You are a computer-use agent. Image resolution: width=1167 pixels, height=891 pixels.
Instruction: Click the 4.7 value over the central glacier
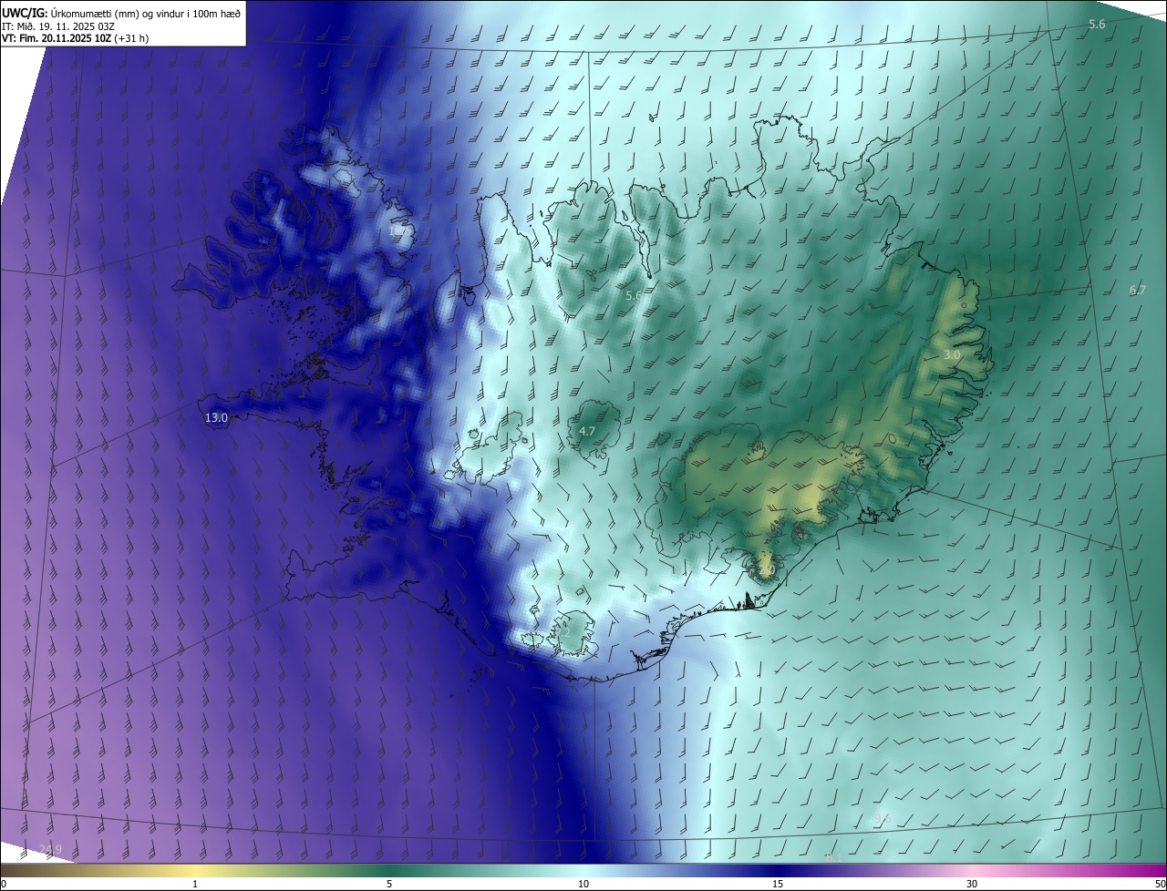pos(587,431)
